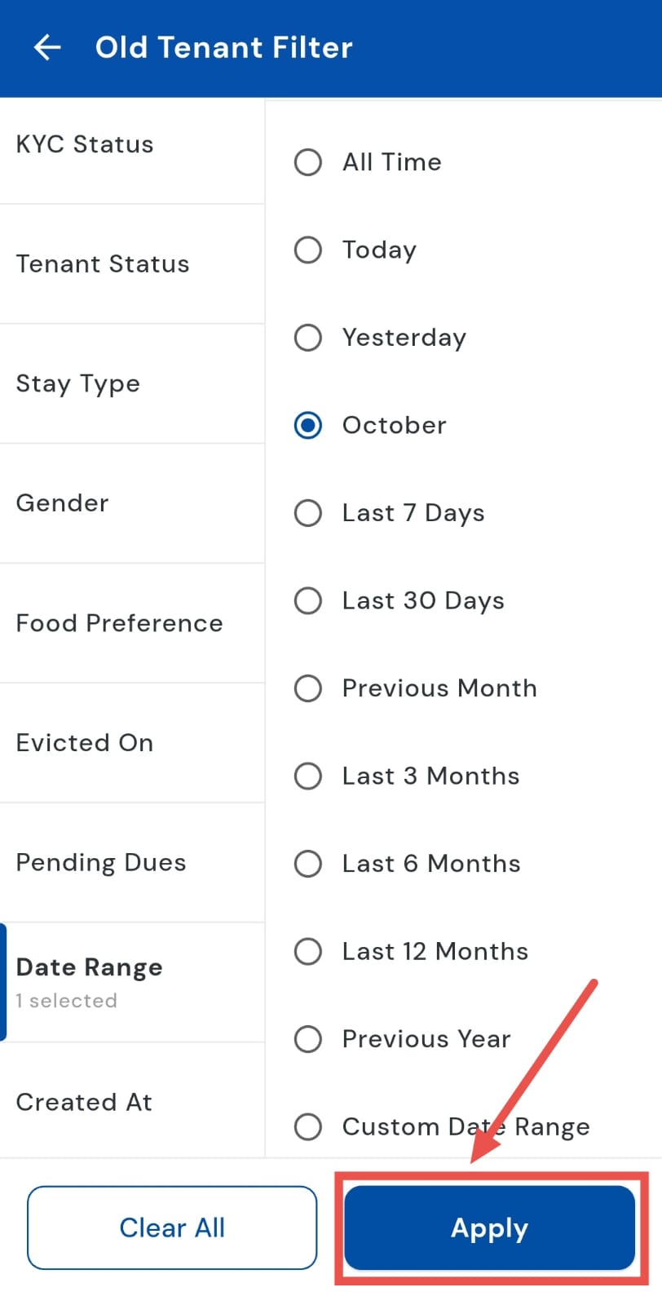Pick the Last 7 Days option
662x1305 pixels.
[x=308, y=513]
